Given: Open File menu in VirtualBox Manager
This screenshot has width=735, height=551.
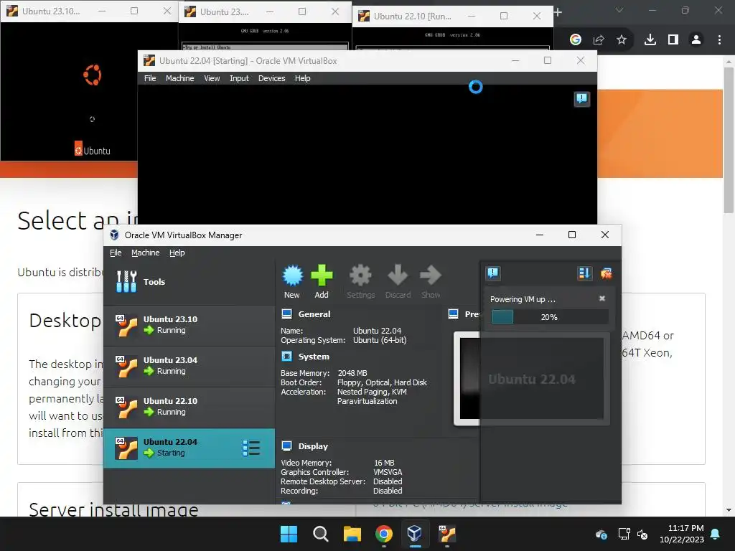Looking at the screenshot, I should pos(116,253).
